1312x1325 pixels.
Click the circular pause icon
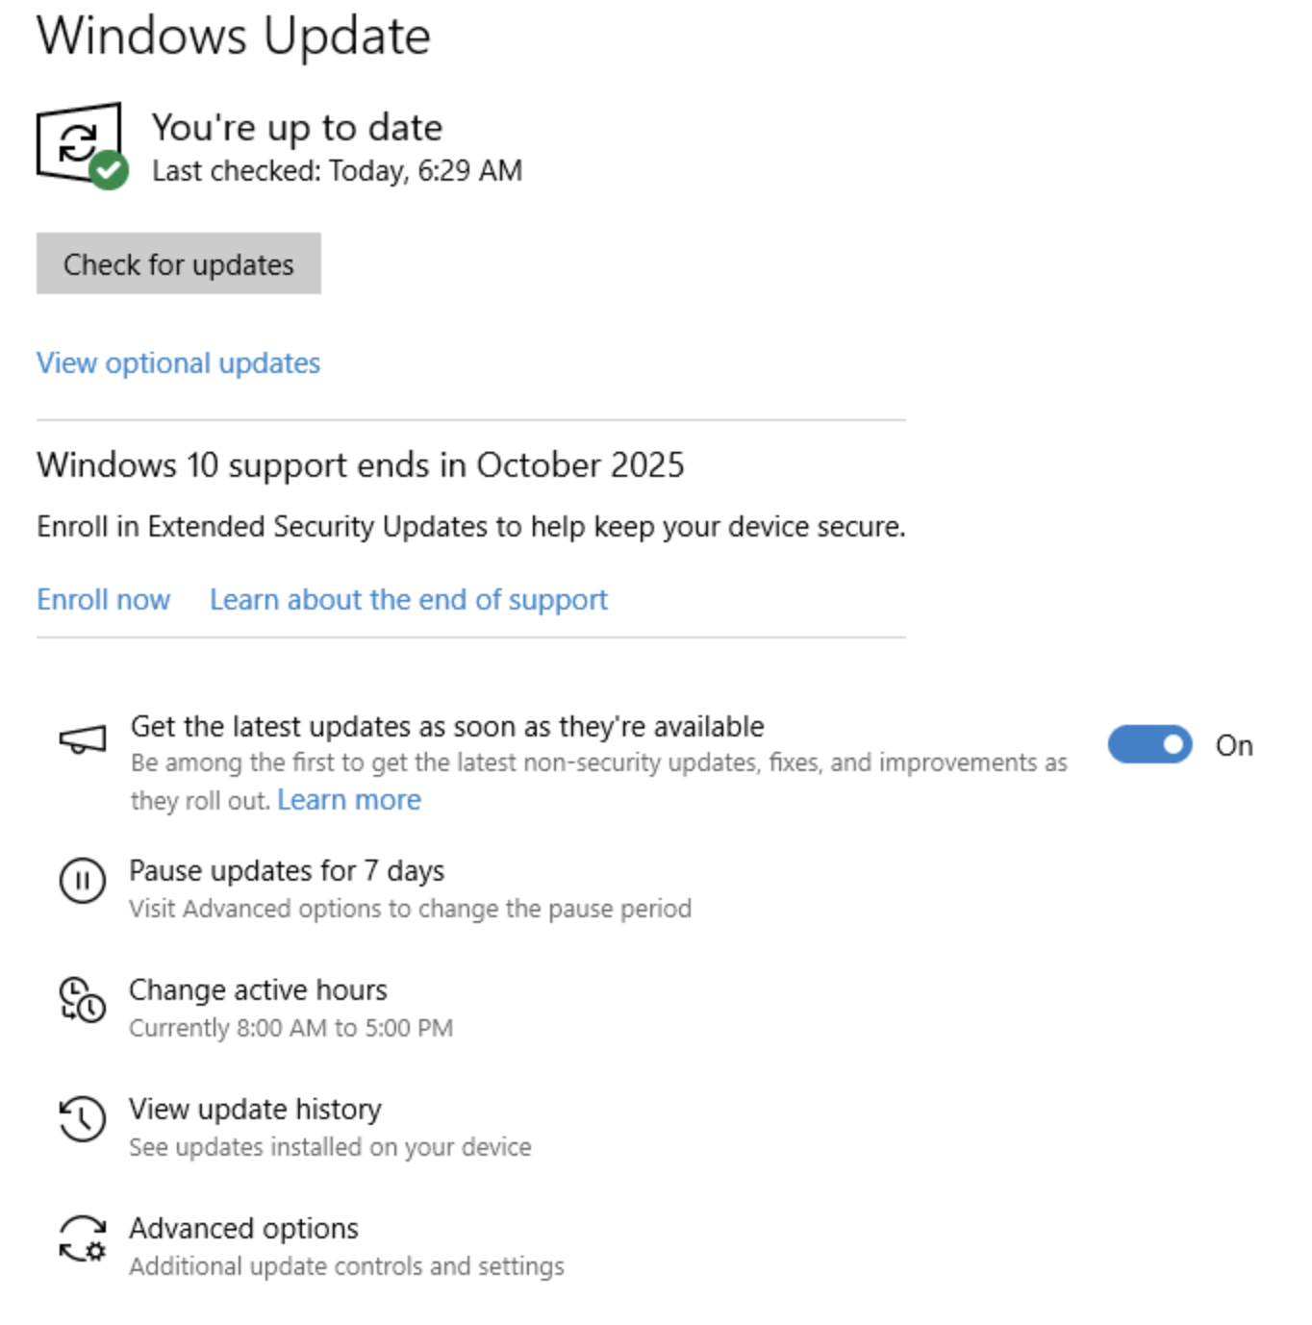(83, 881)
